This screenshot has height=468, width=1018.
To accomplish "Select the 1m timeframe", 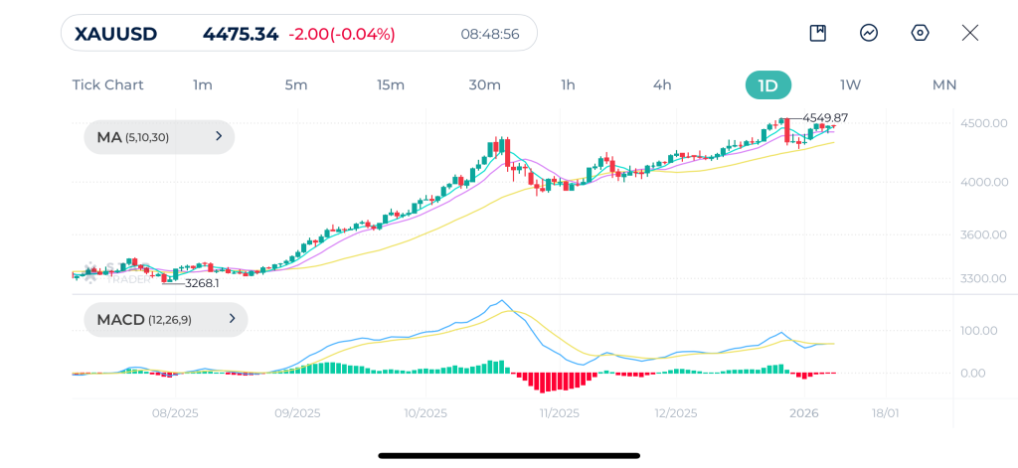I will point(203,85).
